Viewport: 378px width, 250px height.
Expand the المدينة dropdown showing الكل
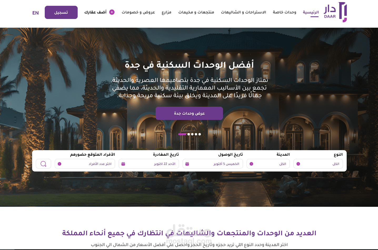268,164
